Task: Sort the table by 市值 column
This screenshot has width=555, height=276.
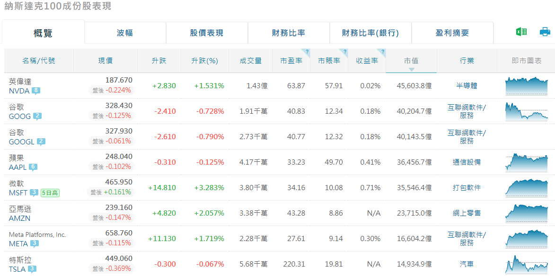Action: pos(411,61)
